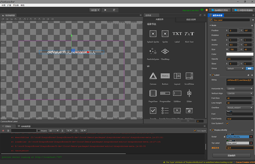Choose the WebView control icon
This screenshot has width=255, height=164.
pyautogui.click(x=189, y=111)
